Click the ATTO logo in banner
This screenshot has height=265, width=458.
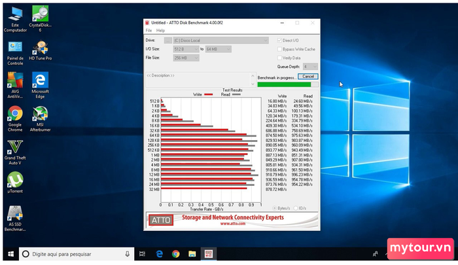click(161, 220)
